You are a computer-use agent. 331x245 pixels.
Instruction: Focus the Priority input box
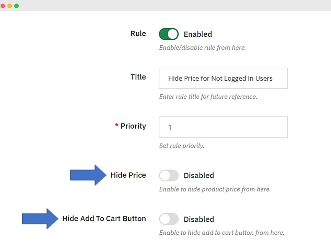223,127
